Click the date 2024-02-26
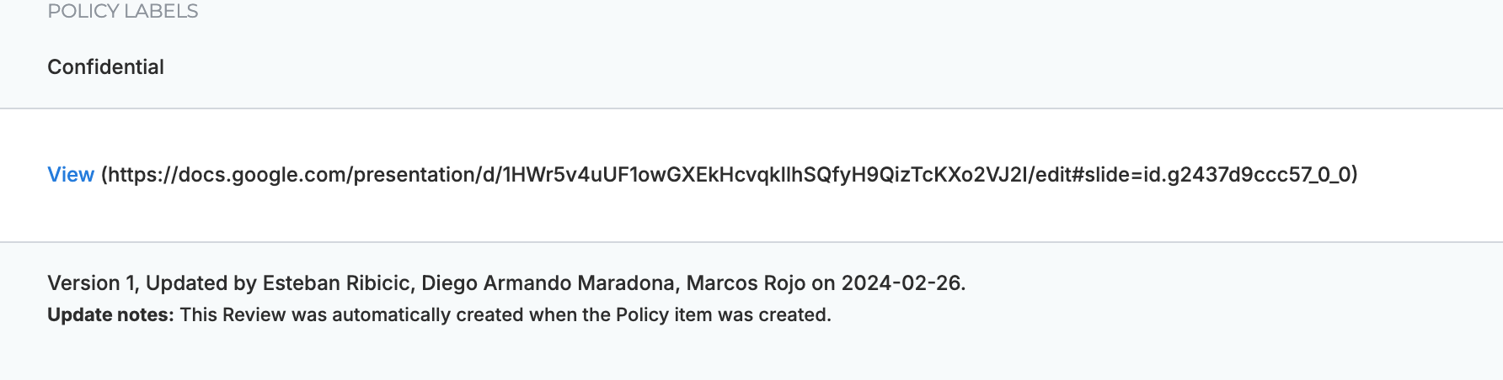 tap(901, 283)
